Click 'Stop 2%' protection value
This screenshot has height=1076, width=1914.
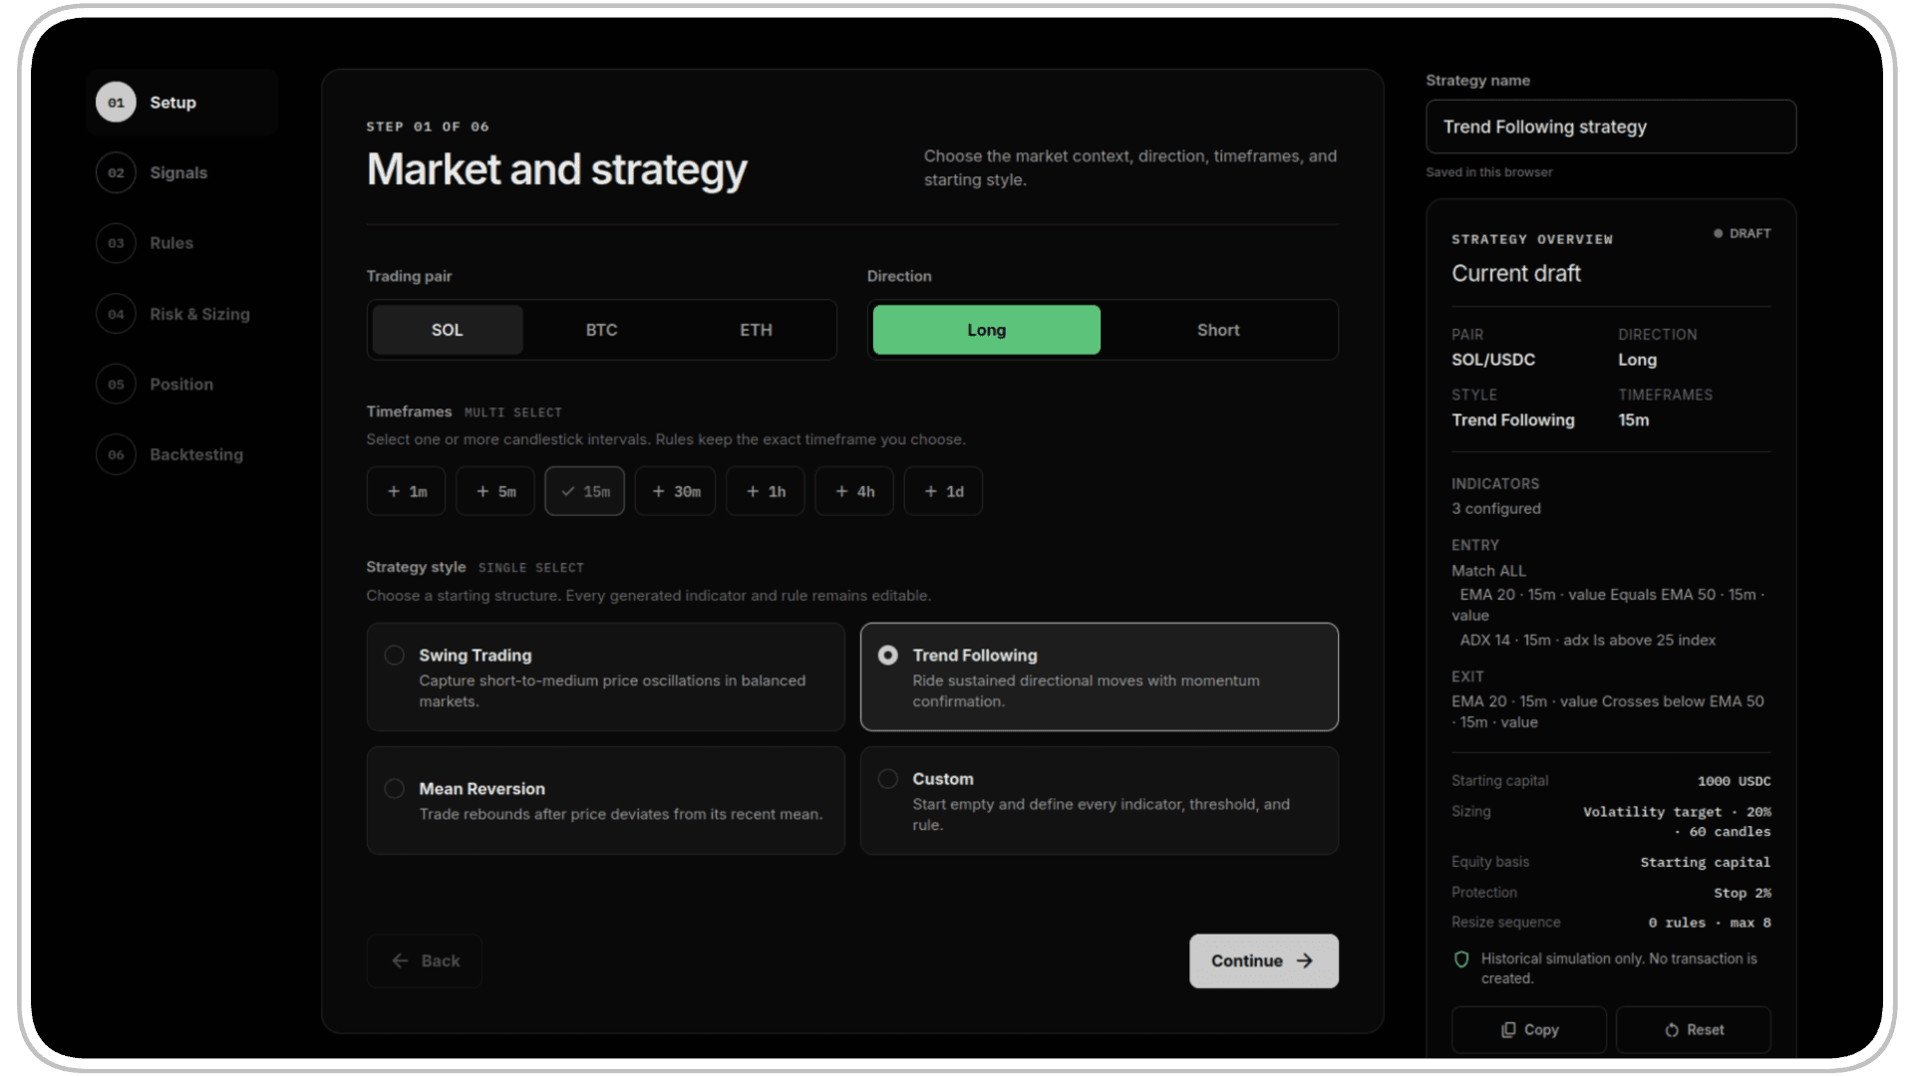pyautogui.click(x=1742, y=894)
